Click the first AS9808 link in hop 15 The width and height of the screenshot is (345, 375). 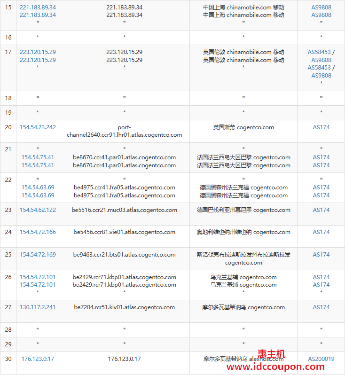[x=321, y=8]
